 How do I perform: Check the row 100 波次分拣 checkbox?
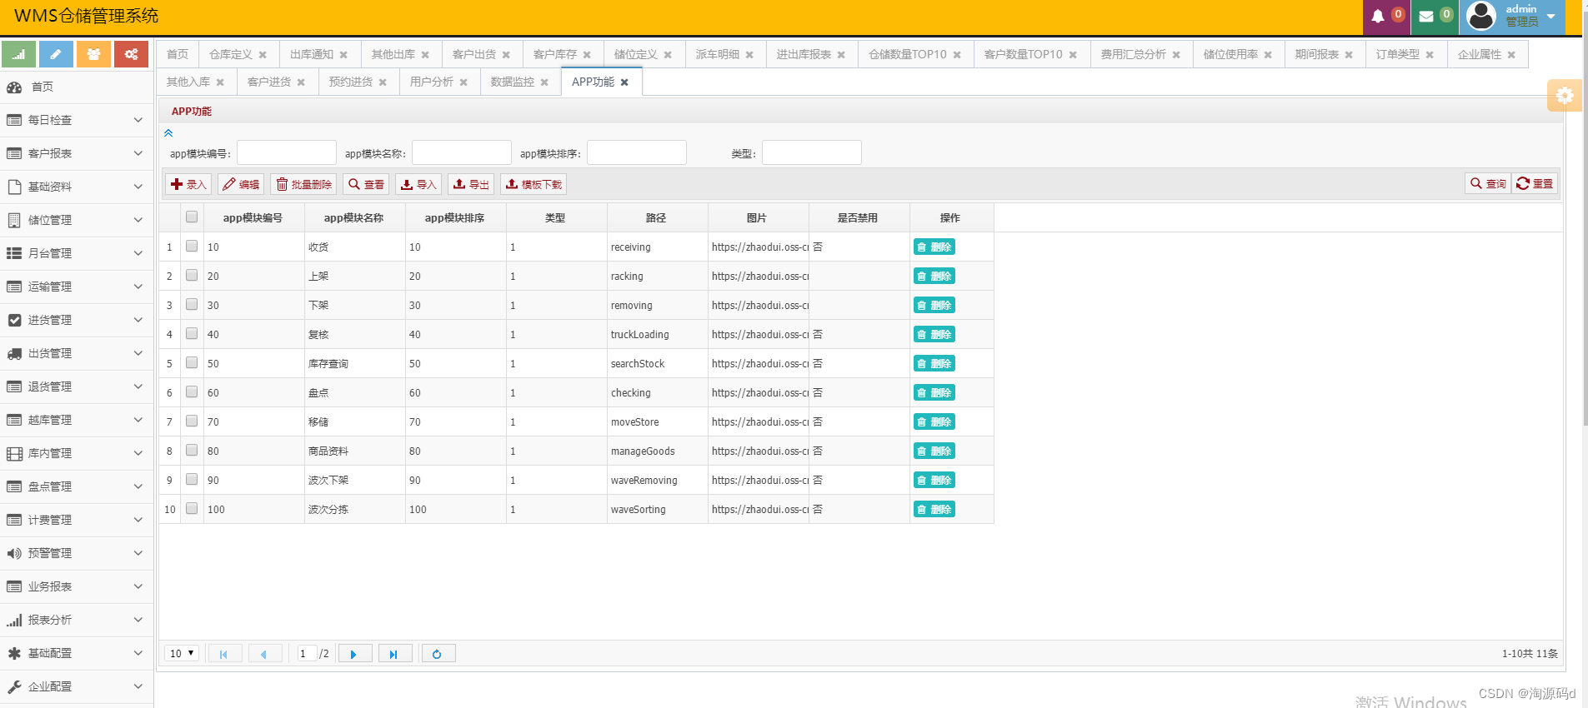point(192,509)
